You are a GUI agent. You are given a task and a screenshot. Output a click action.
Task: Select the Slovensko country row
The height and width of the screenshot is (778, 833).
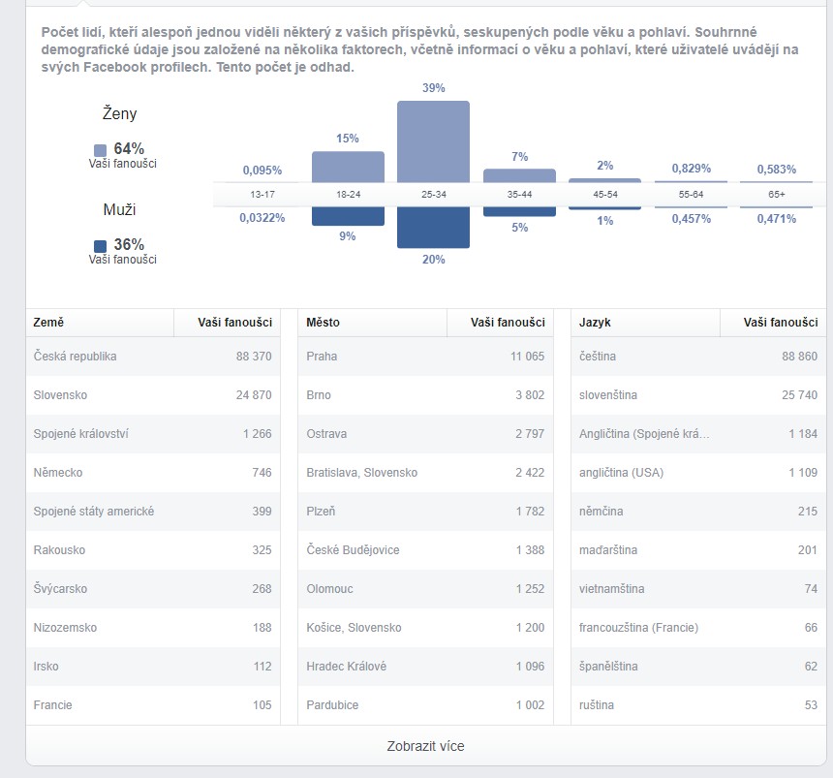[153, 395]
